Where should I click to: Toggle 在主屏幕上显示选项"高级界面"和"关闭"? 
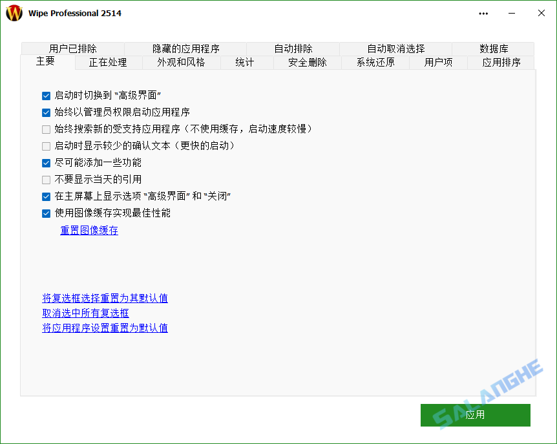[x=46, y=196]
